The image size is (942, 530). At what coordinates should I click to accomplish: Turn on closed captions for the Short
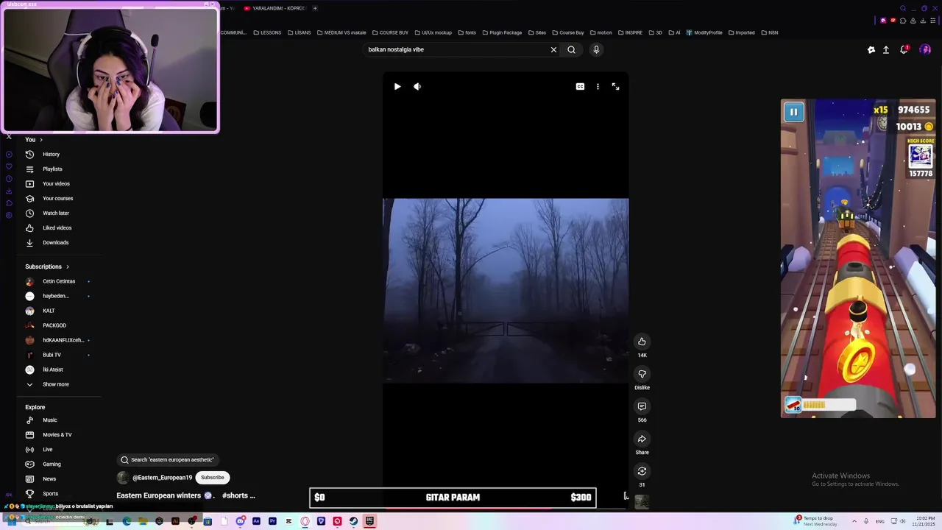[x=580, y=87]
